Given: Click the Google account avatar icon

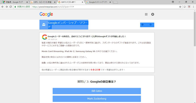Looking at the screenshot, I should [x=153, y=14].
